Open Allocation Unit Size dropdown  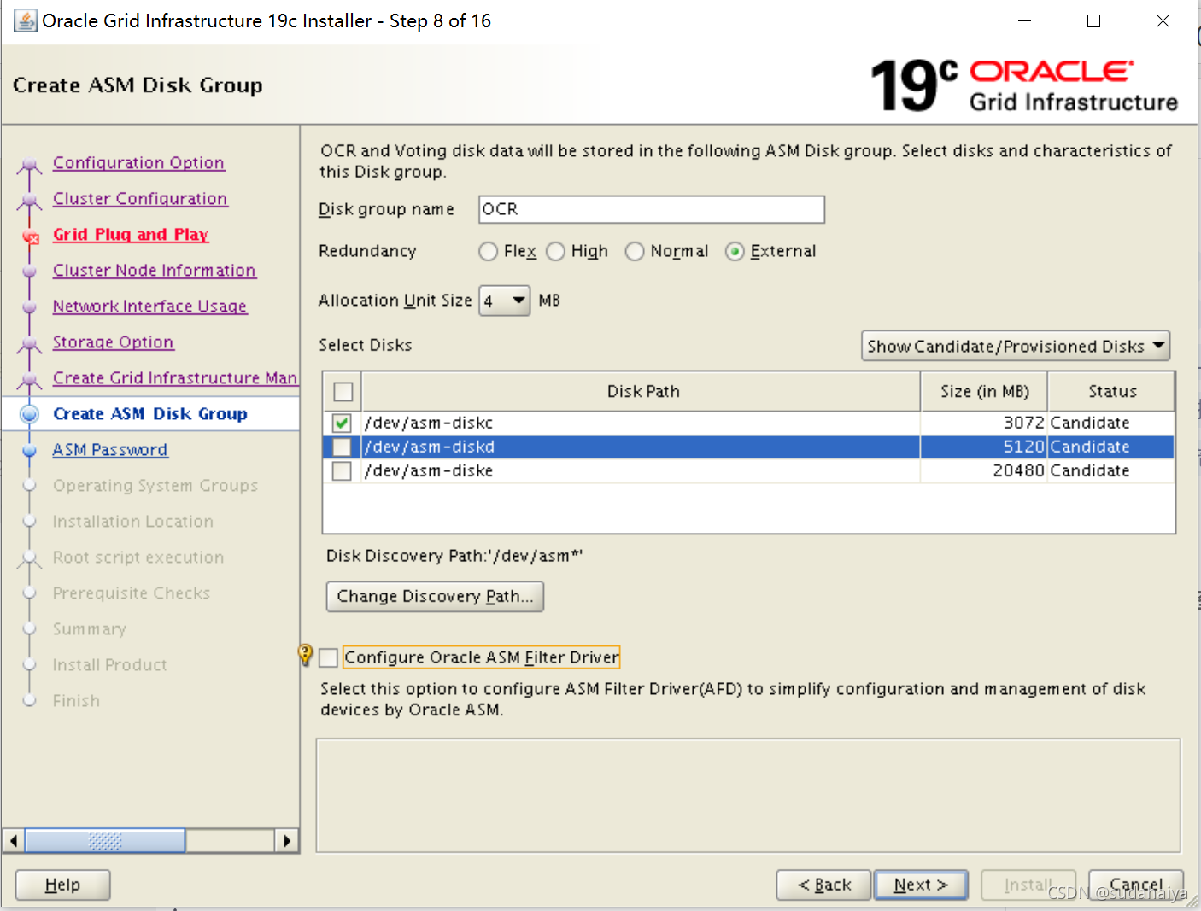pyautogui.click(x=505, y=301)
